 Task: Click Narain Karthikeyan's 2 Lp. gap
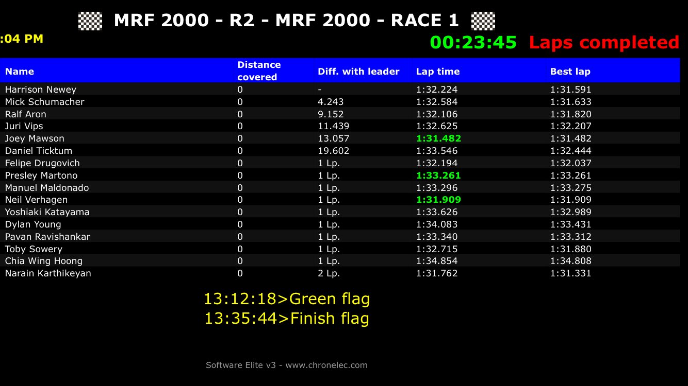click(329, 273)
